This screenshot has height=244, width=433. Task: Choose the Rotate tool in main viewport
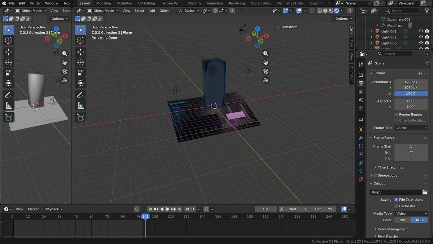point(81,63)
